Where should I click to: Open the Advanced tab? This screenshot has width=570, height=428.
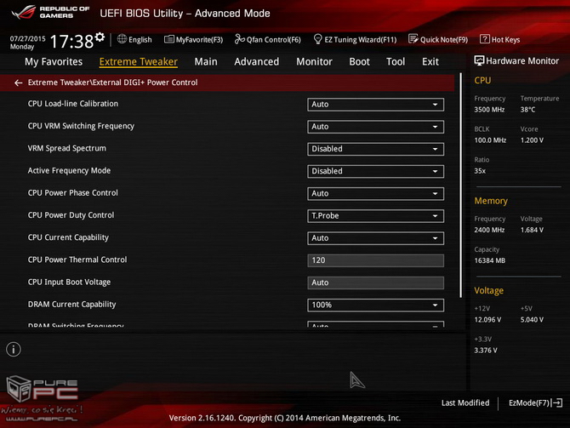[x=257, y=62]
